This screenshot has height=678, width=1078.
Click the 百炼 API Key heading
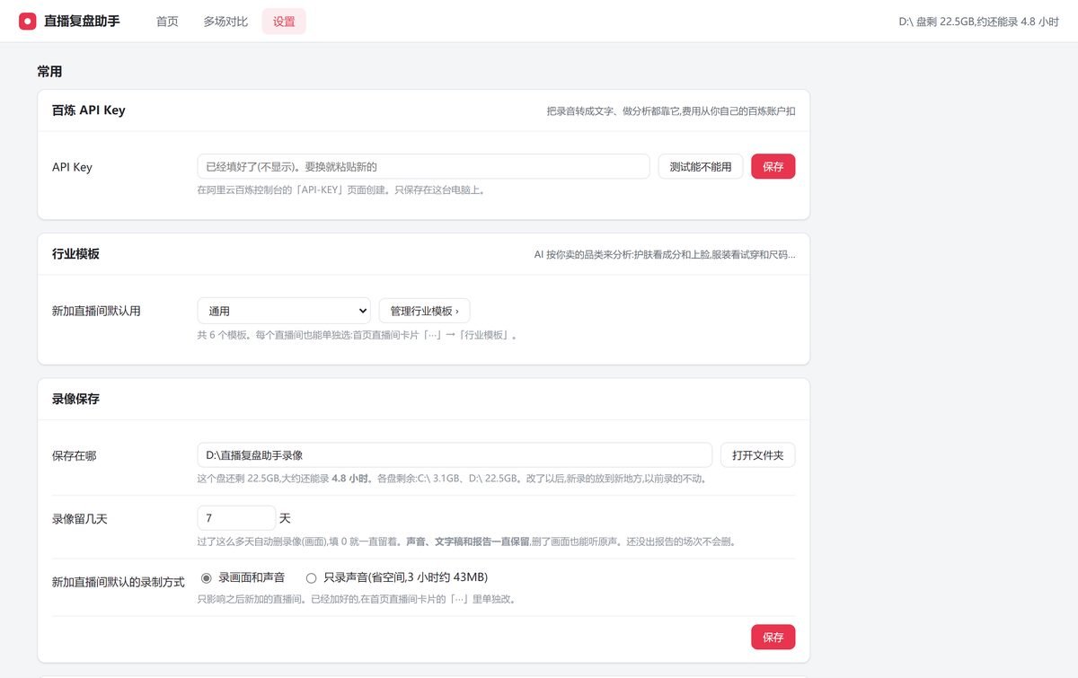[x=89, y=110]
